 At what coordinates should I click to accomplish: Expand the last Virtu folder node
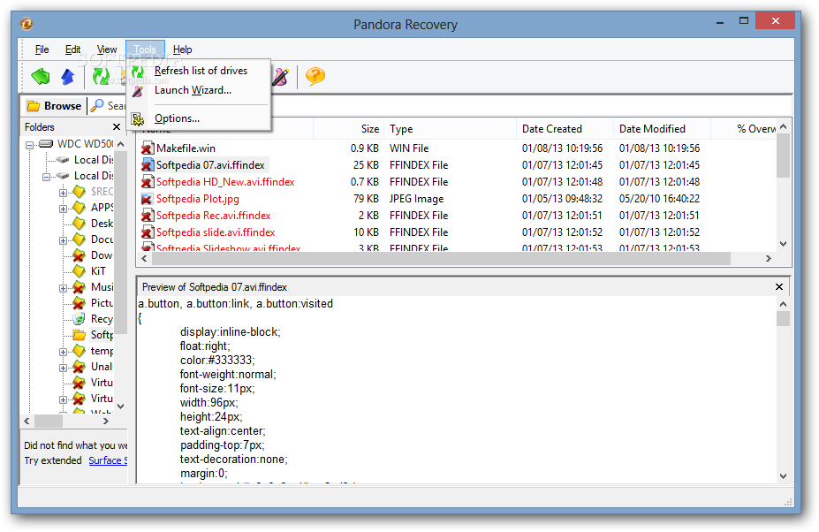63,399
